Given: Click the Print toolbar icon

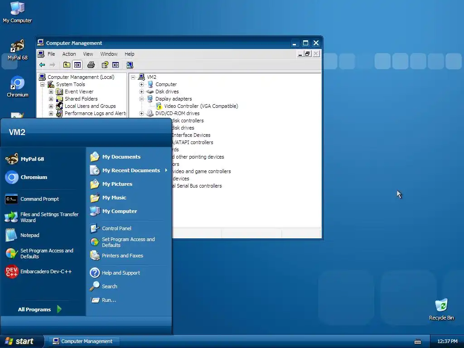Looking at the screenshot, I should pos(91,65).
